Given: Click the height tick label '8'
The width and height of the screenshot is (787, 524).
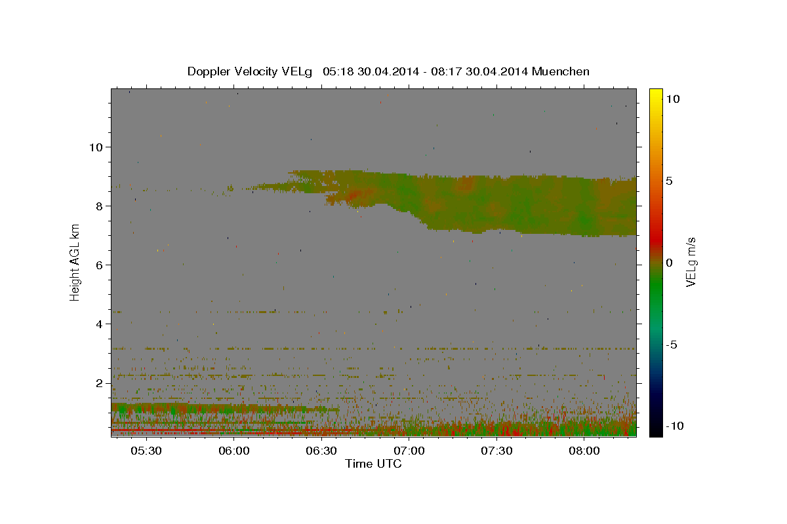Looking at the screenshot, I should (x=100, y=206).
